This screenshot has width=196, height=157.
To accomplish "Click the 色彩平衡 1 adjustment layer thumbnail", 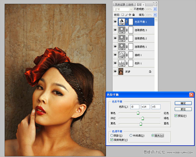I will tap(122, 22).
